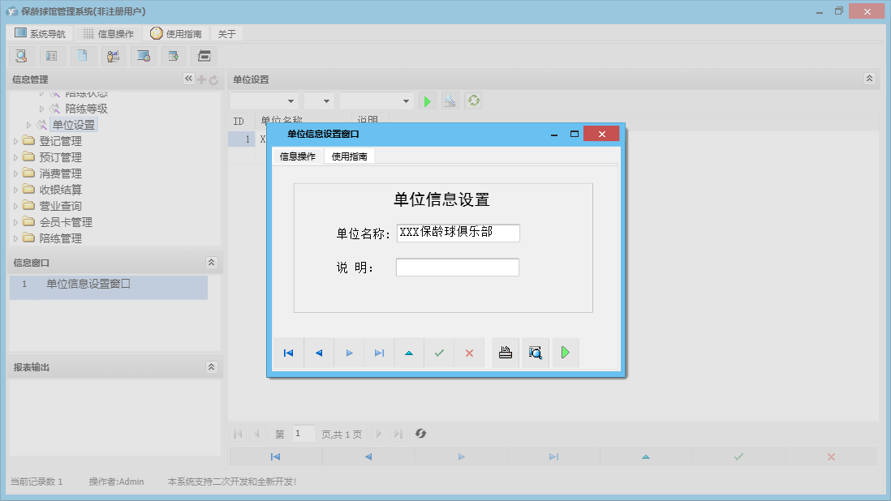
Task: Click the new document icon on toolbar
Action: coord(82,55)
